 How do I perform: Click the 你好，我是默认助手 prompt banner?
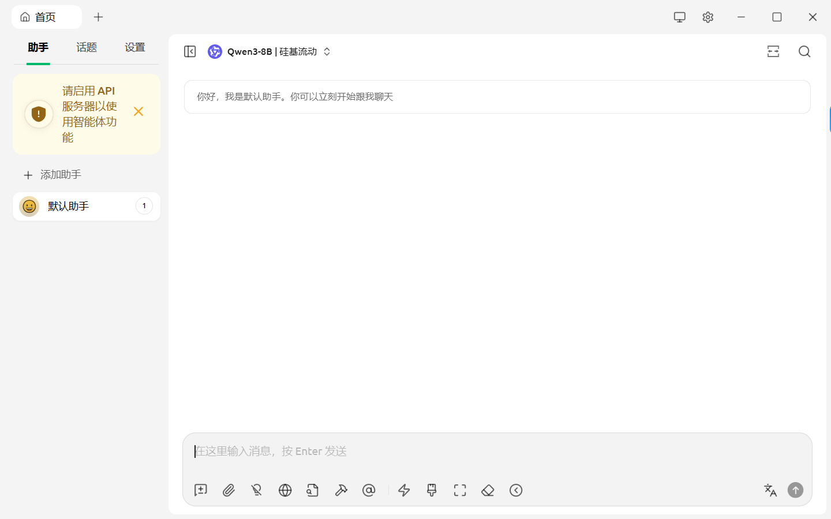click(497, 97)
